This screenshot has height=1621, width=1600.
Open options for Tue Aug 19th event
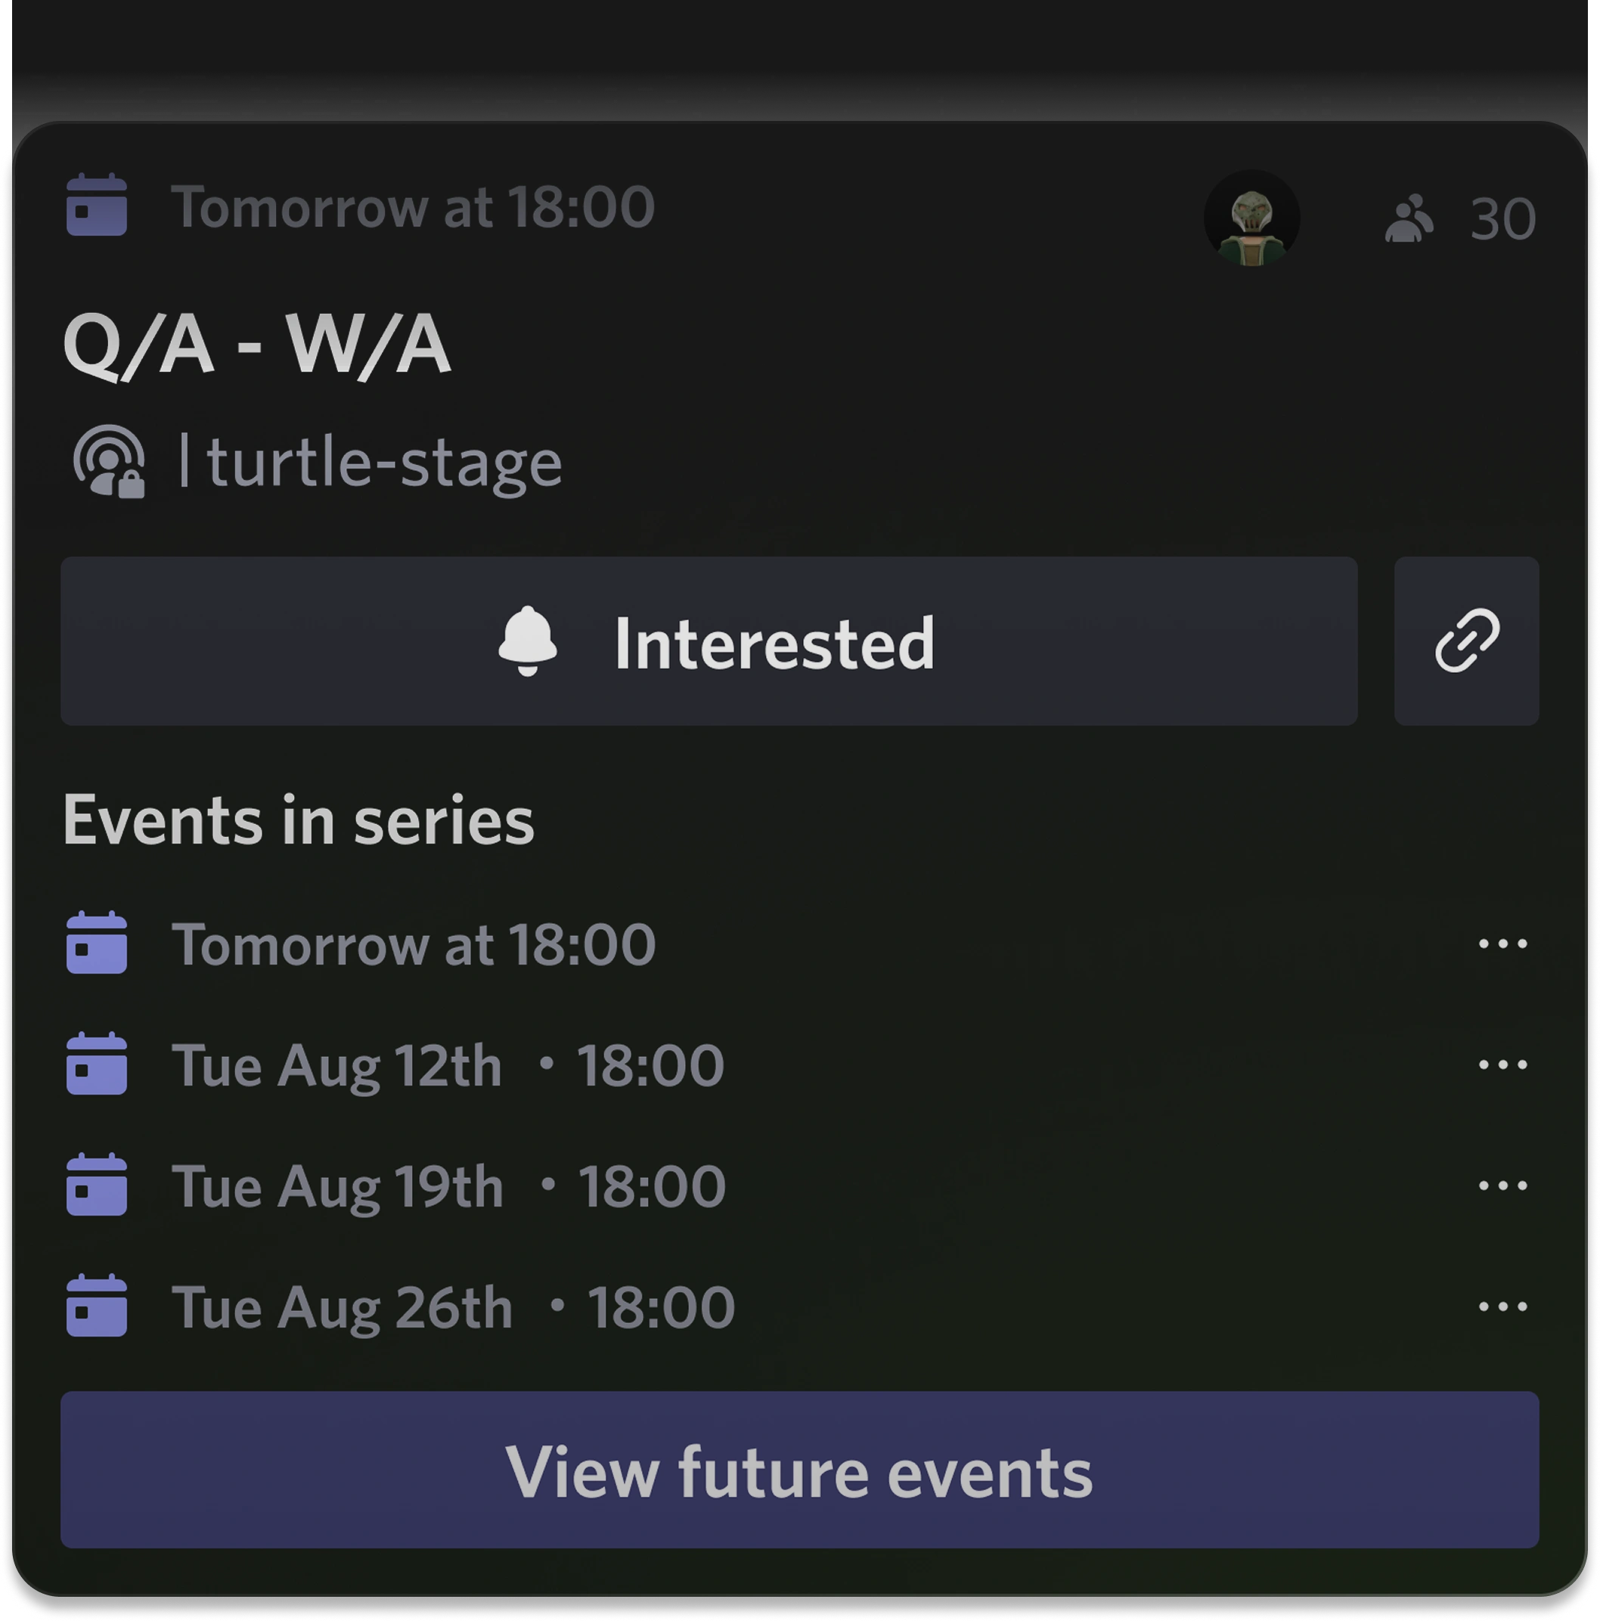pyautogui.click(x=1502, y=1186)
